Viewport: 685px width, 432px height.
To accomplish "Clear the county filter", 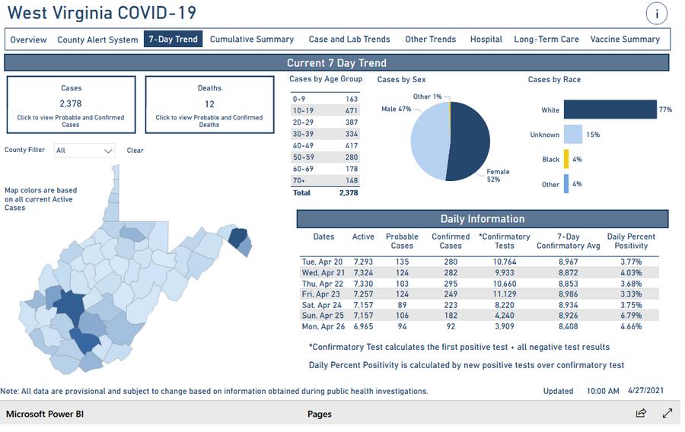I will tap(135, 151).
